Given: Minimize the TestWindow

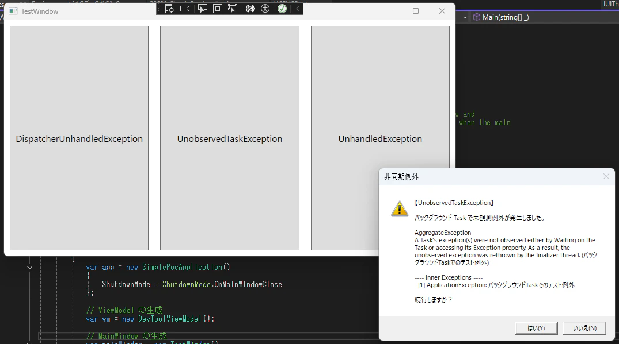Looking at the screenshot, I should click(390, 11).
